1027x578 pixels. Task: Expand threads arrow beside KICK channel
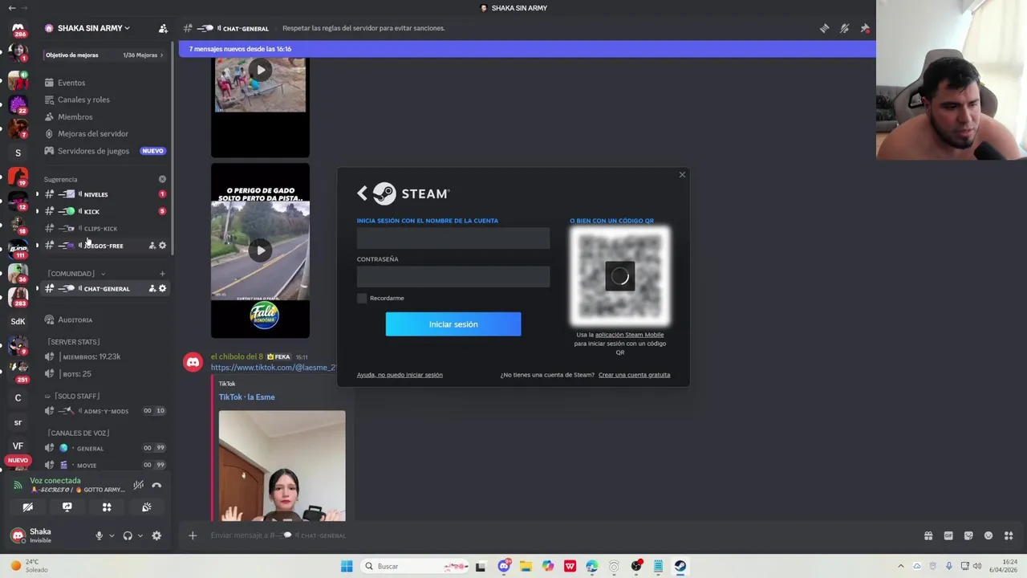point(37,211)
